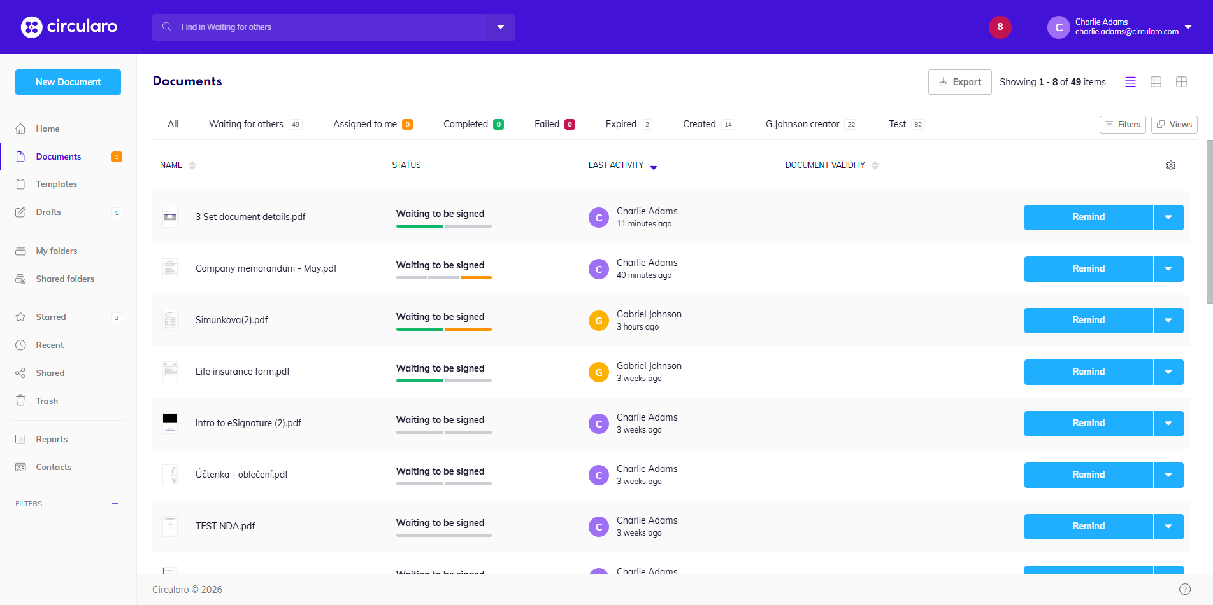1213x605 pixels.
Task: Open the help question mark icon
Action: [x=1184, y=589]
